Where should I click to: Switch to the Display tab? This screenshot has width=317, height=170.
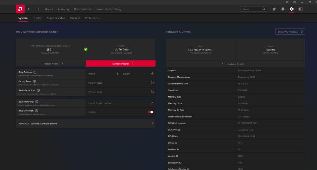click(37, 18)
